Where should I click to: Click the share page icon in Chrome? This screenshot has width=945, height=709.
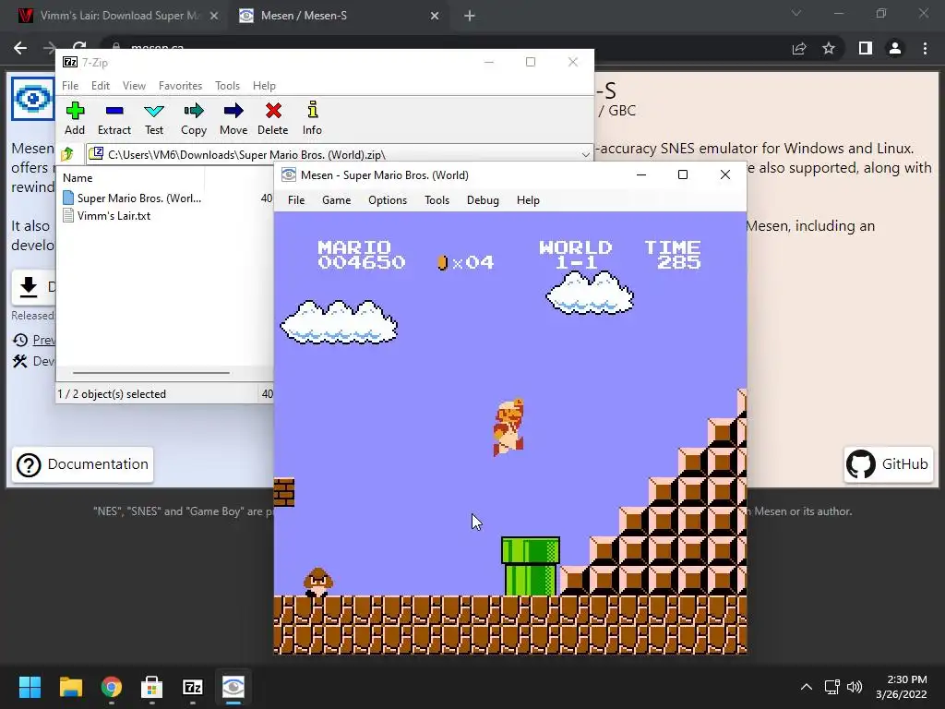[799, 48]
